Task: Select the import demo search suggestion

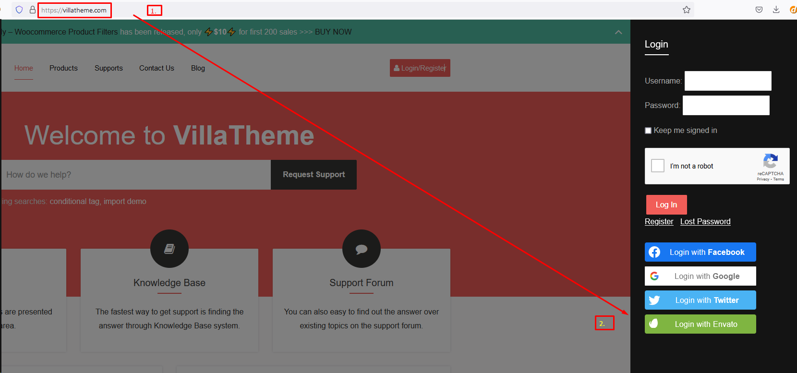Action: (x=125, y=201)
